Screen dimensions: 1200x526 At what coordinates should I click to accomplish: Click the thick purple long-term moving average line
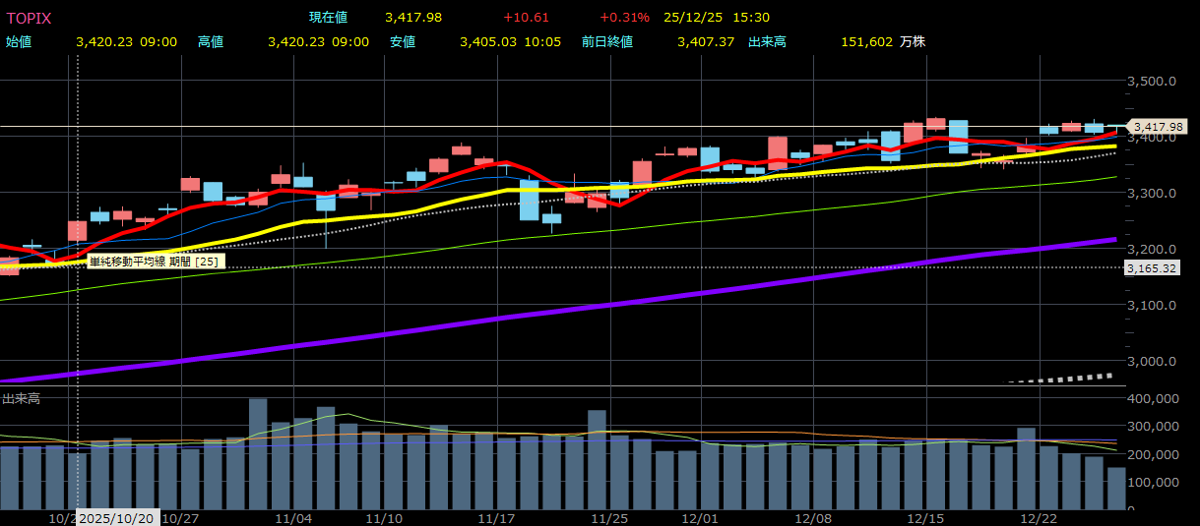591,307
